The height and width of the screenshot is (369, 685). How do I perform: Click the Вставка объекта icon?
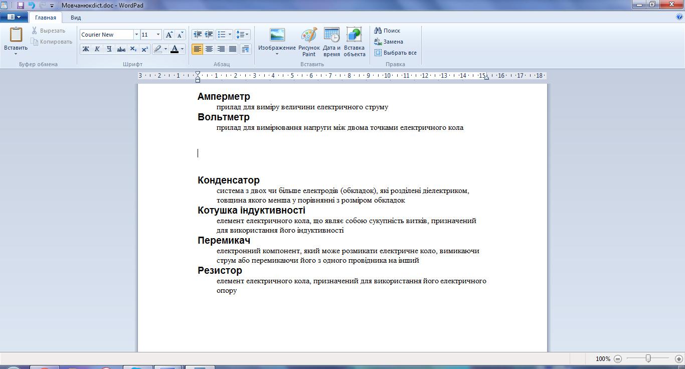click(355, 35)
